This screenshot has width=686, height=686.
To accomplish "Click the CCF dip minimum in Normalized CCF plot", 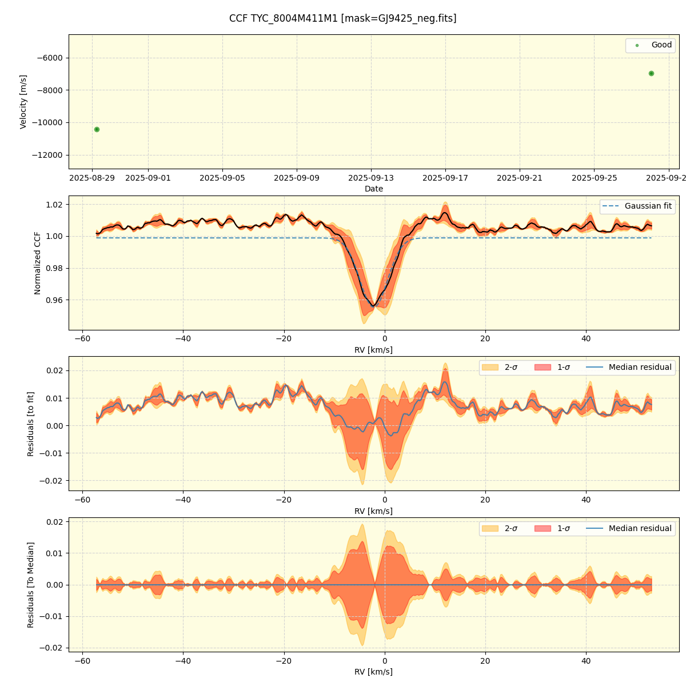I will tap(373, 306).
